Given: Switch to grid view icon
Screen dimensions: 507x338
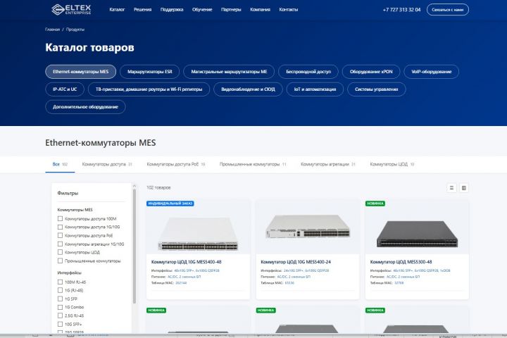Looking at the screenshot, I should pyautogui.click(x=463, y=188).
